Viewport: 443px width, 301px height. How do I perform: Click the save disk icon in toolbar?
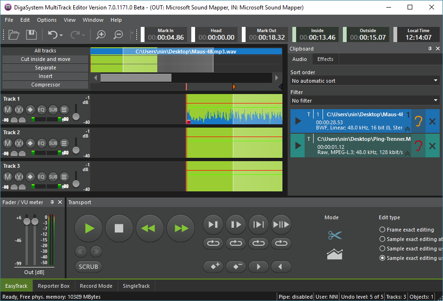(x=31, y=34)
